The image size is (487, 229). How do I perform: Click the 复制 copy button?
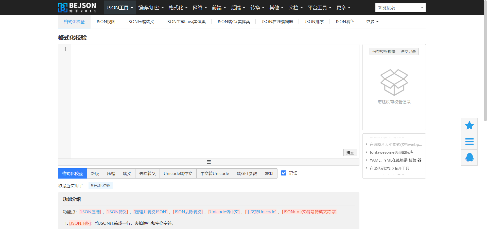(x=269, y=173)
